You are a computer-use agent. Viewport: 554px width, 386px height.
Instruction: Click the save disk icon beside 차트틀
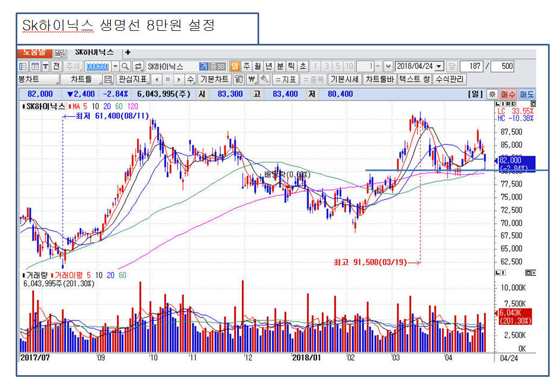click(108, 80)
